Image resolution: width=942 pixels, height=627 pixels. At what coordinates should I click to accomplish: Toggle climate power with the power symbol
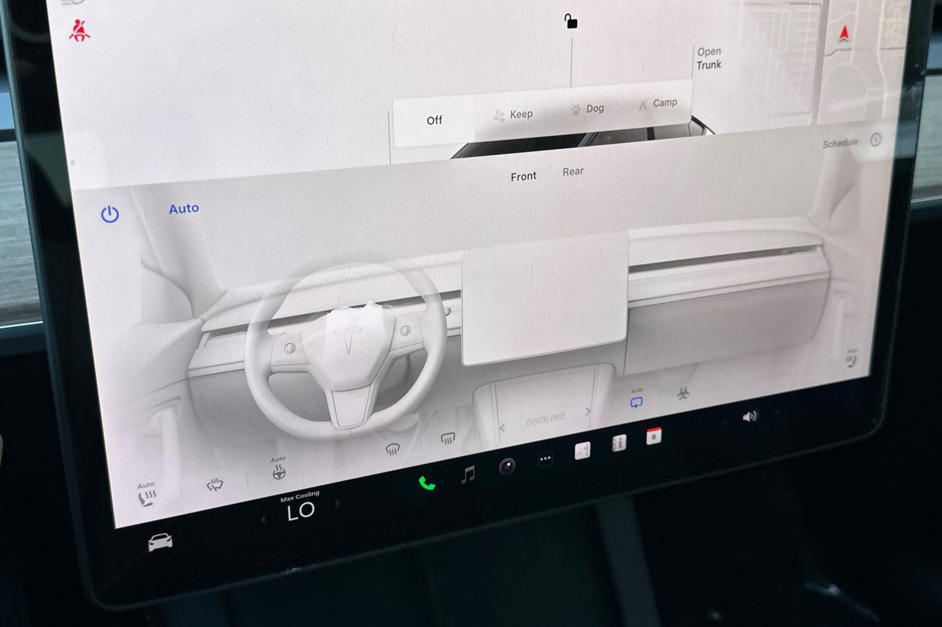pyautogui.click(x=110, y=214)
